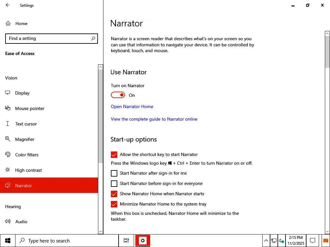Screen dimensions: 330x247
Task: Click the taskbar clock showing 2:15 PM
Action: pyautogui.click(x=296, y=241)
